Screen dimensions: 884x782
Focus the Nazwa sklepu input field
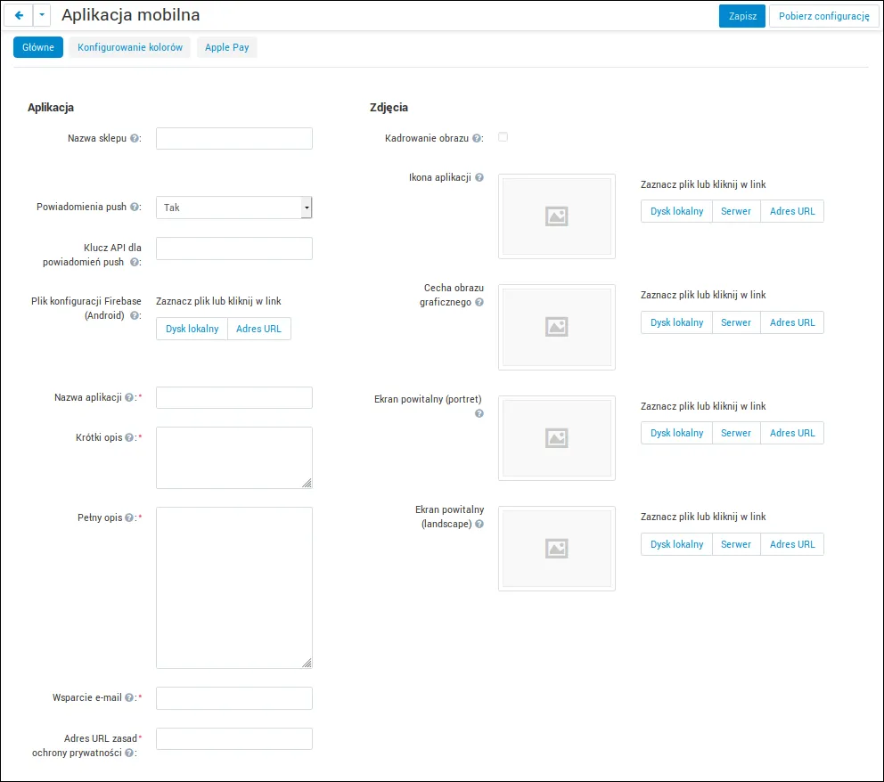[x=234, y=139]
